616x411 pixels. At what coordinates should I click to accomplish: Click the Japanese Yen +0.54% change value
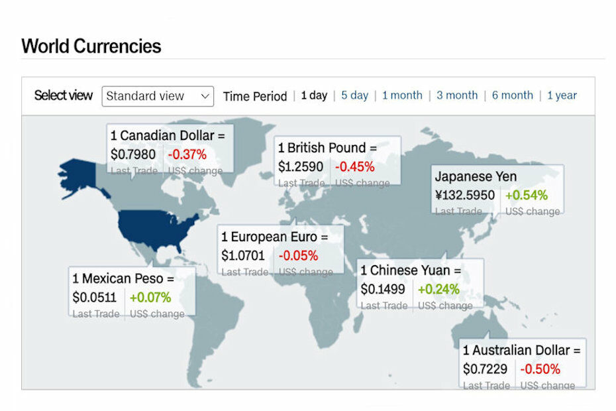tap(527, 195)
